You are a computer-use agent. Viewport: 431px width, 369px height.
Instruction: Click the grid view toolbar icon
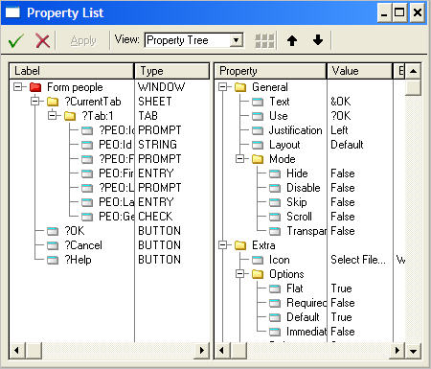click(x=264, y=41)
